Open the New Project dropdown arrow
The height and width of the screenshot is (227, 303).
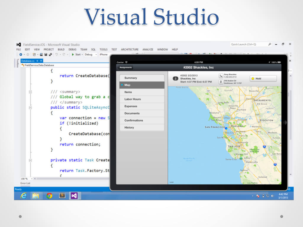[x=38, y=55]
